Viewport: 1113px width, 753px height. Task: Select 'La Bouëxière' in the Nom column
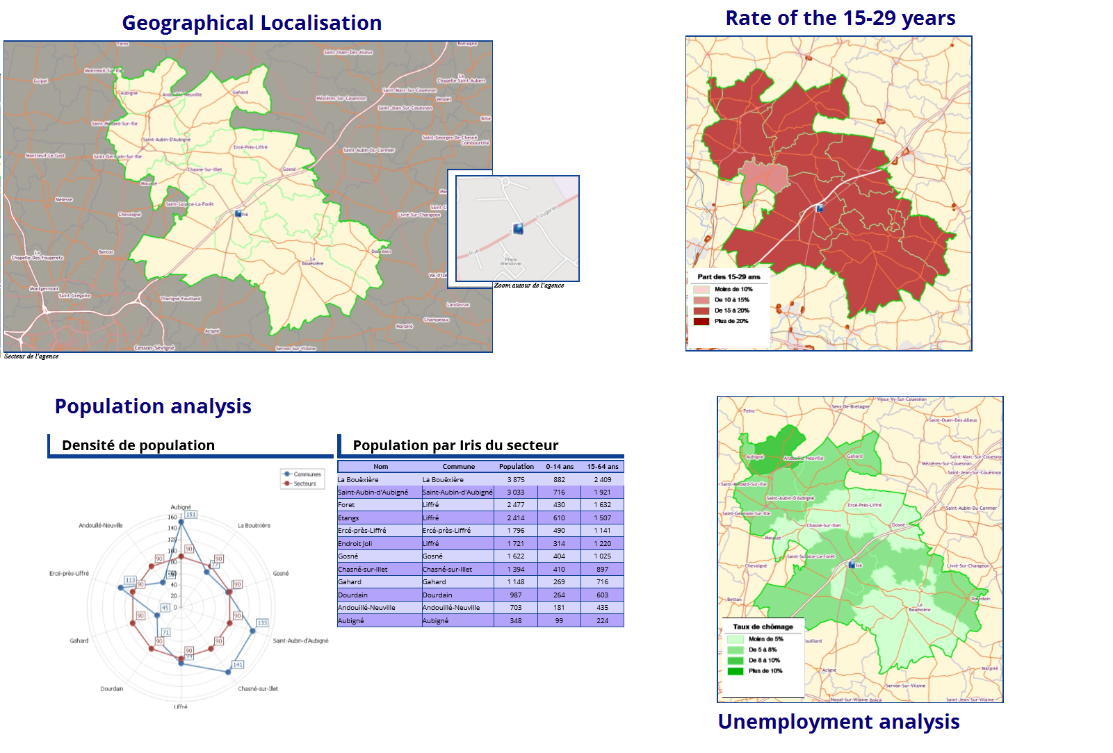[x=358, y=479]
